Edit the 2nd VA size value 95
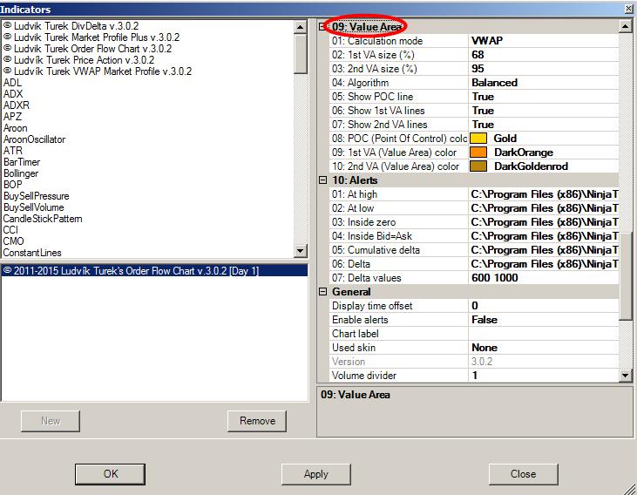This screenshot has width=637, height=495. 544,69
